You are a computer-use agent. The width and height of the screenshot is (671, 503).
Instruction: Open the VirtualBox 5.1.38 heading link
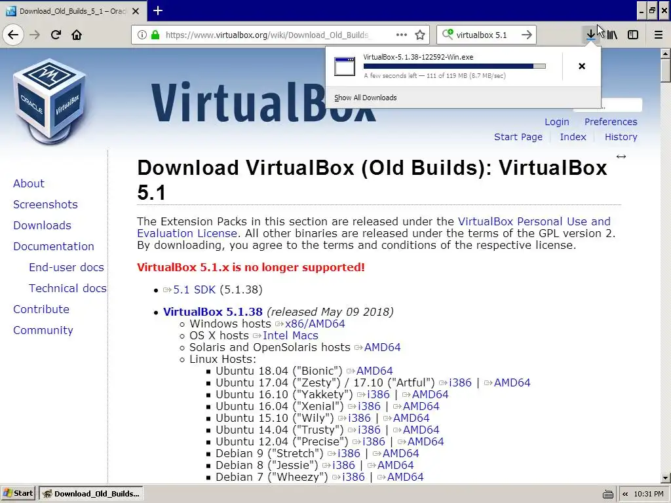213,312
